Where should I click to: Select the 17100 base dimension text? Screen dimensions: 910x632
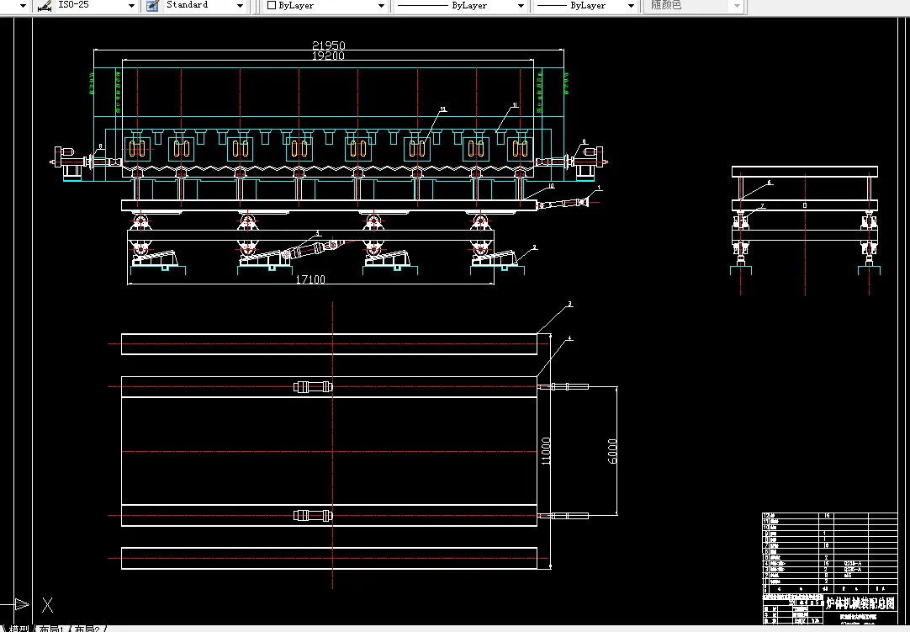tap(310, 279)
